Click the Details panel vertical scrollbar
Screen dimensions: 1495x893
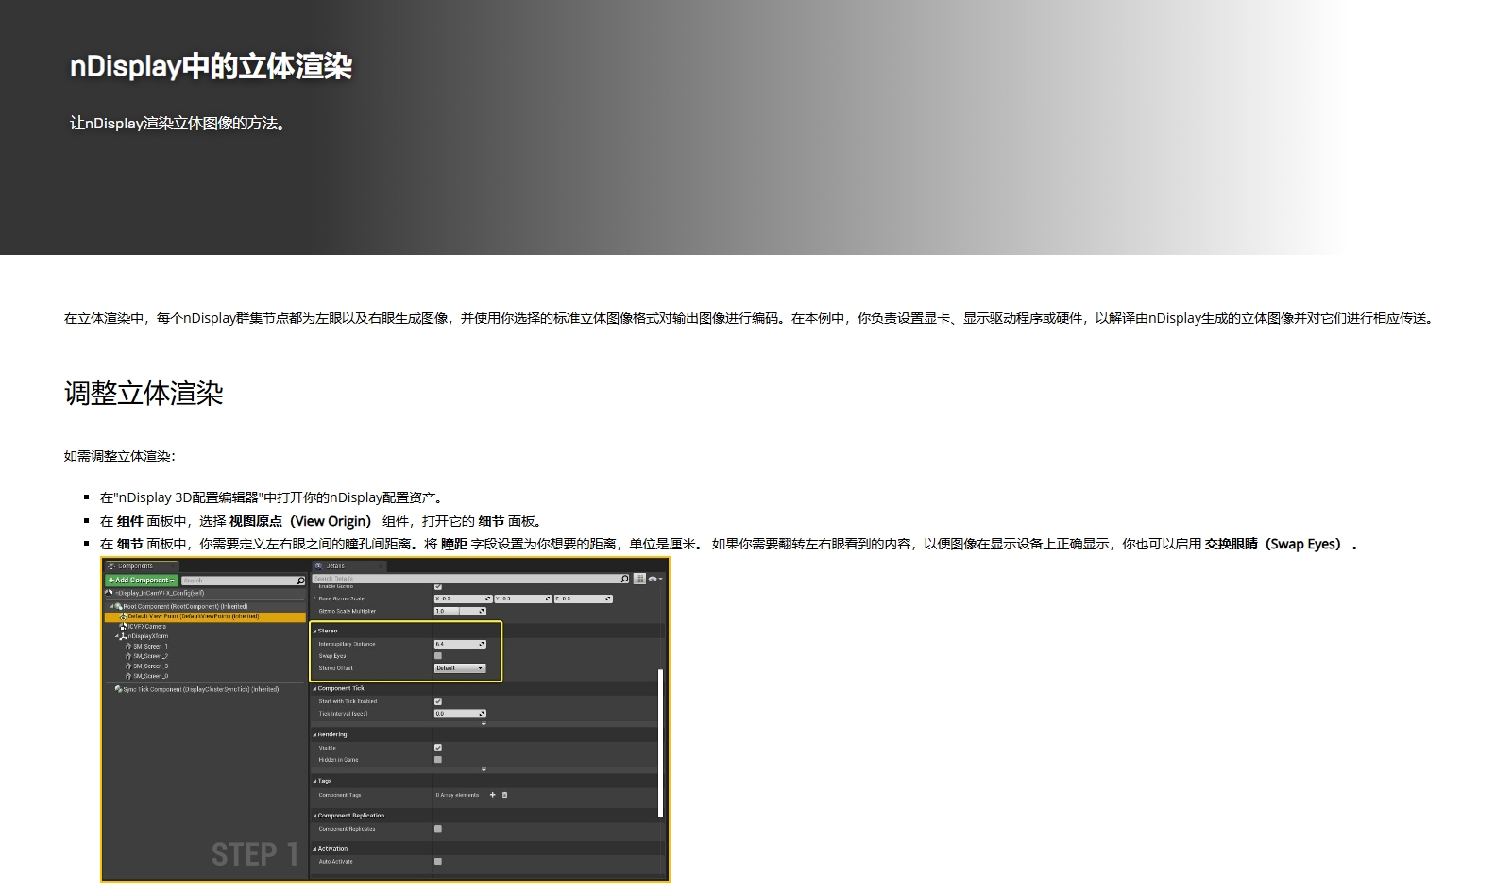[660, 743]
